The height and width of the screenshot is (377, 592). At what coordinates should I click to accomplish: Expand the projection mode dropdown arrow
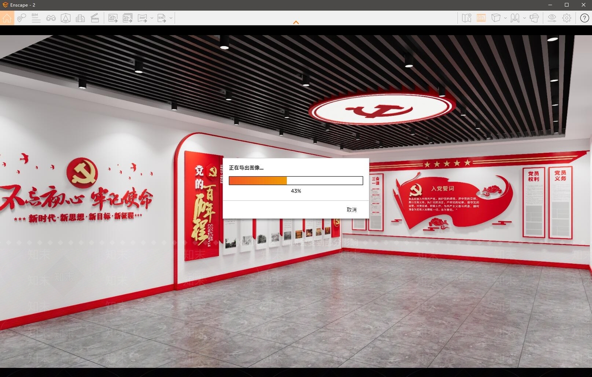[x=505, y=18]
